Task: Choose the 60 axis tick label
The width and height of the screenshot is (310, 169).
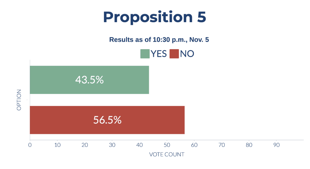Action: [194, 145]
